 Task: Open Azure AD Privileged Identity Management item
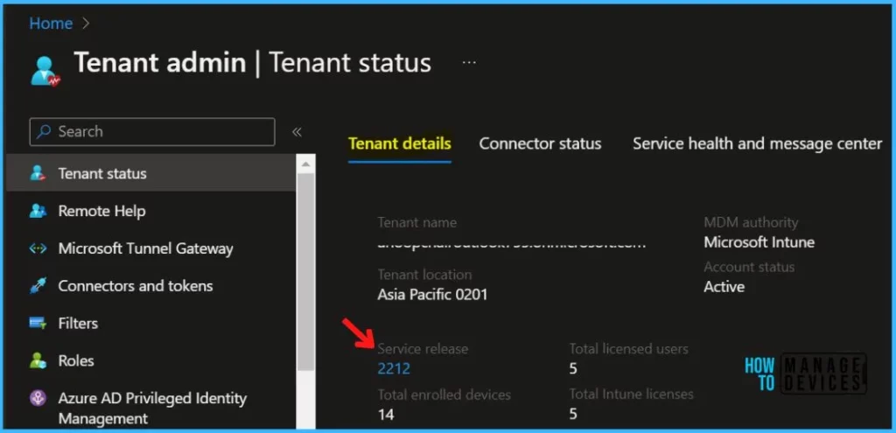[151, 408]
